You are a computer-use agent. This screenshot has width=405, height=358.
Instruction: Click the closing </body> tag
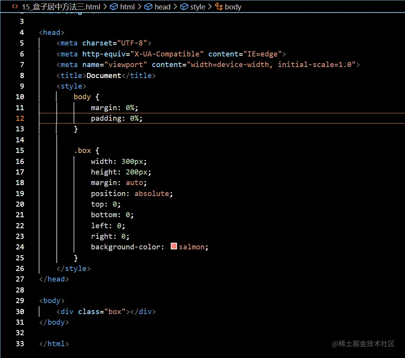[x=54, y=322]
